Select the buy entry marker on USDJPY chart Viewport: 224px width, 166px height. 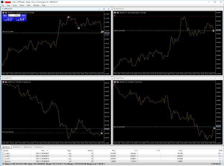pyautogui.click(x=102, y=133)
